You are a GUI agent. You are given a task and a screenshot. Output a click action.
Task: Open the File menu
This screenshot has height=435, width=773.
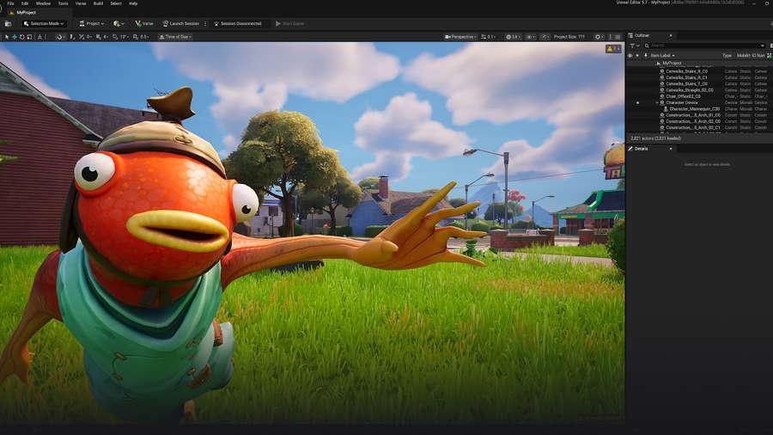tap(10, 3)
